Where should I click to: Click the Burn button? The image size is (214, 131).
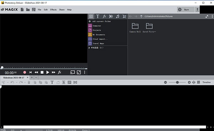185,10
